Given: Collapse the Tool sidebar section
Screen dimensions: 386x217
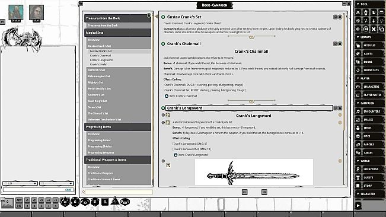Looking at the screenshot, I should 358,4.
